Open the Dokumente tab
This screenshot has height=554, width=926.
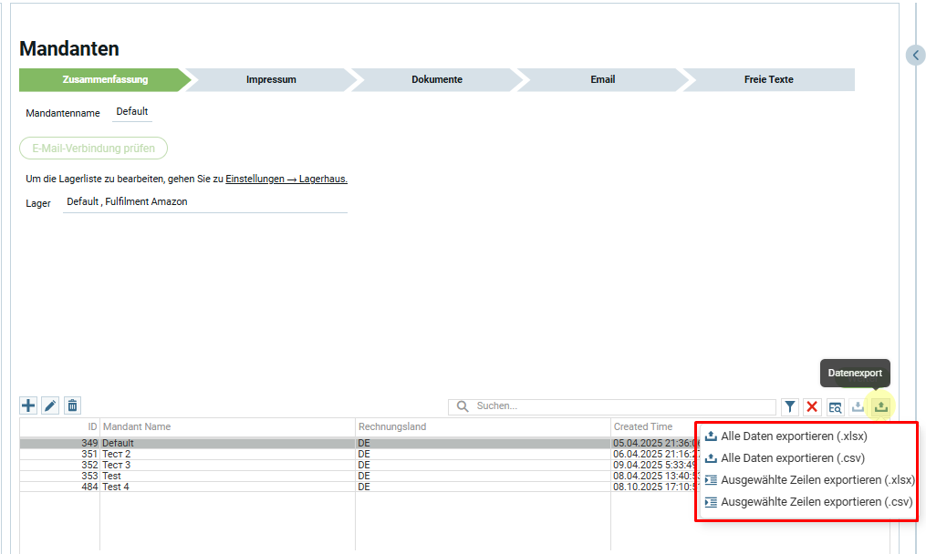[x=436, y=79]
